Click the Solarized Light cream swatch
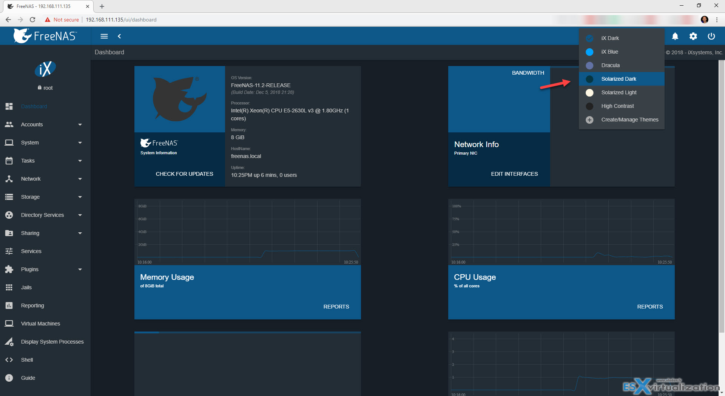This screenshot has height=396, width=725. pyautogui.click(x=589, y=93)
